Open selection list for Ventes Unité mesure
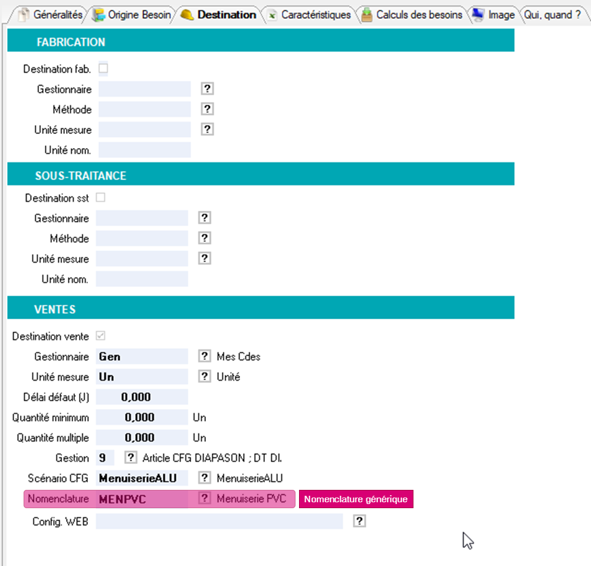Screen dimensions: 591x566 [204, 377]
